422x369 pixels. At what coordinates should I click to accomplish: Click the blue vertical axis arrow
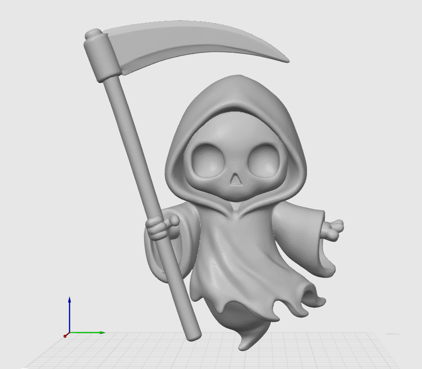[x=69, y=315]
